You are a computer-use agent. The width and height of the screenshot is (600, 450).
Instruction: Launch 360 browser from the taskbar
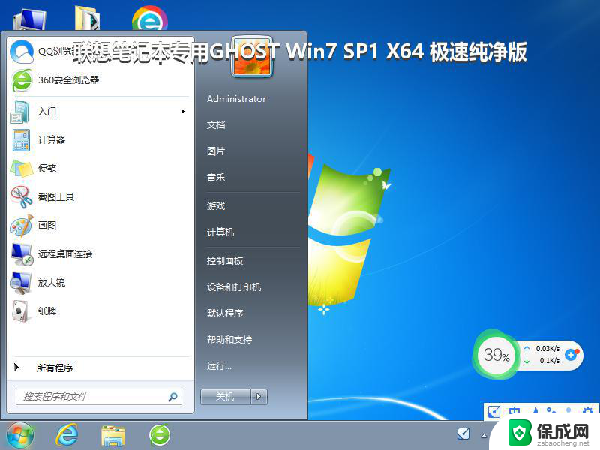point(160,435)
